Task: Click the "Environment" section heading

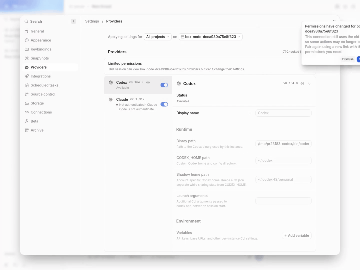Action: click(x=188, y=221)
